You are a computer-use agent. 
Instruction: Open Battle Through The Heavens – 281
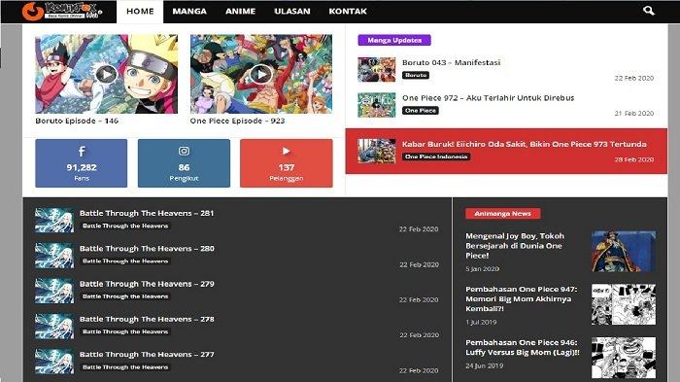pyautogui.click(x=147, y=213)
